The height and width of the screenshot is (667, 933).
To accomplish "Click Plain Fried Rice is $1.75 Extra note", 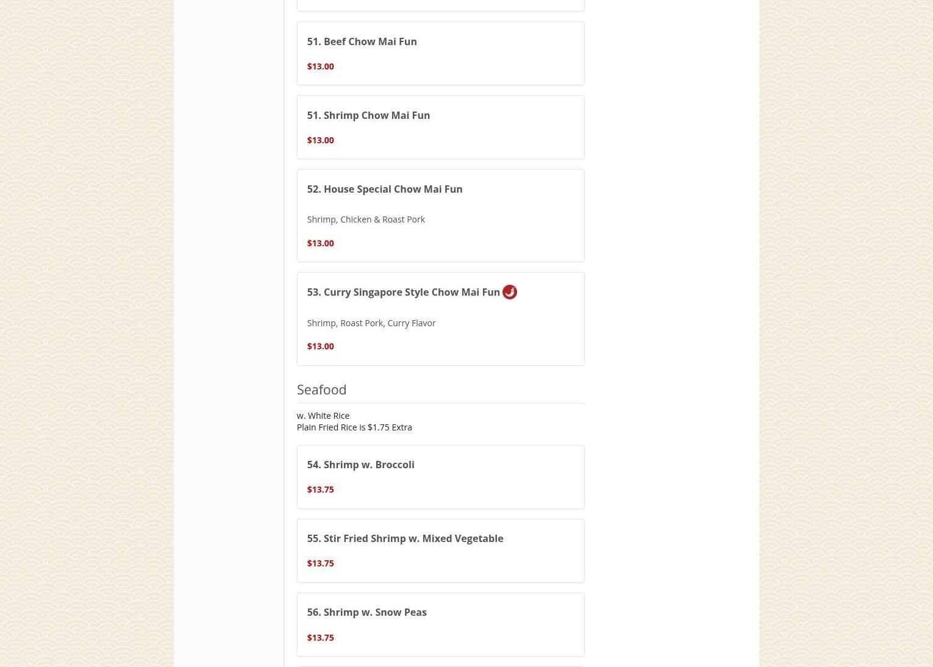I will 354,427.
